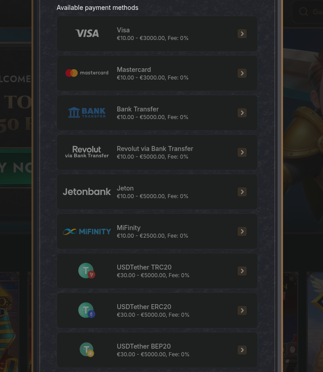Click the USDTether ERC20 coin icon
The width and height of the screenshot is (323, 372).
87,310
